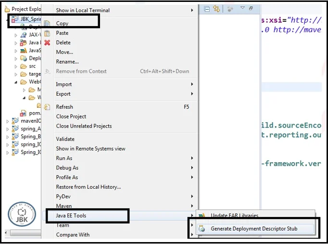
Task: Click the target folder icon
Action: point(24,74)
